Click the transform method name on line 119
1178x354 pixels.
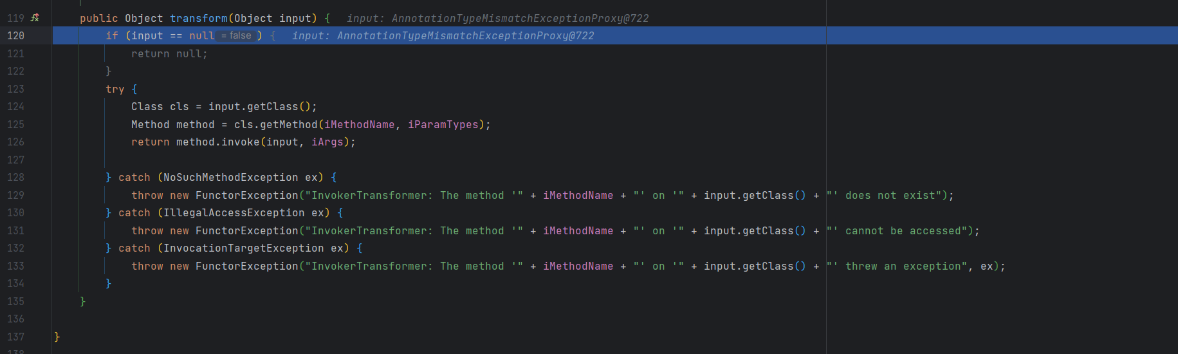198,19
